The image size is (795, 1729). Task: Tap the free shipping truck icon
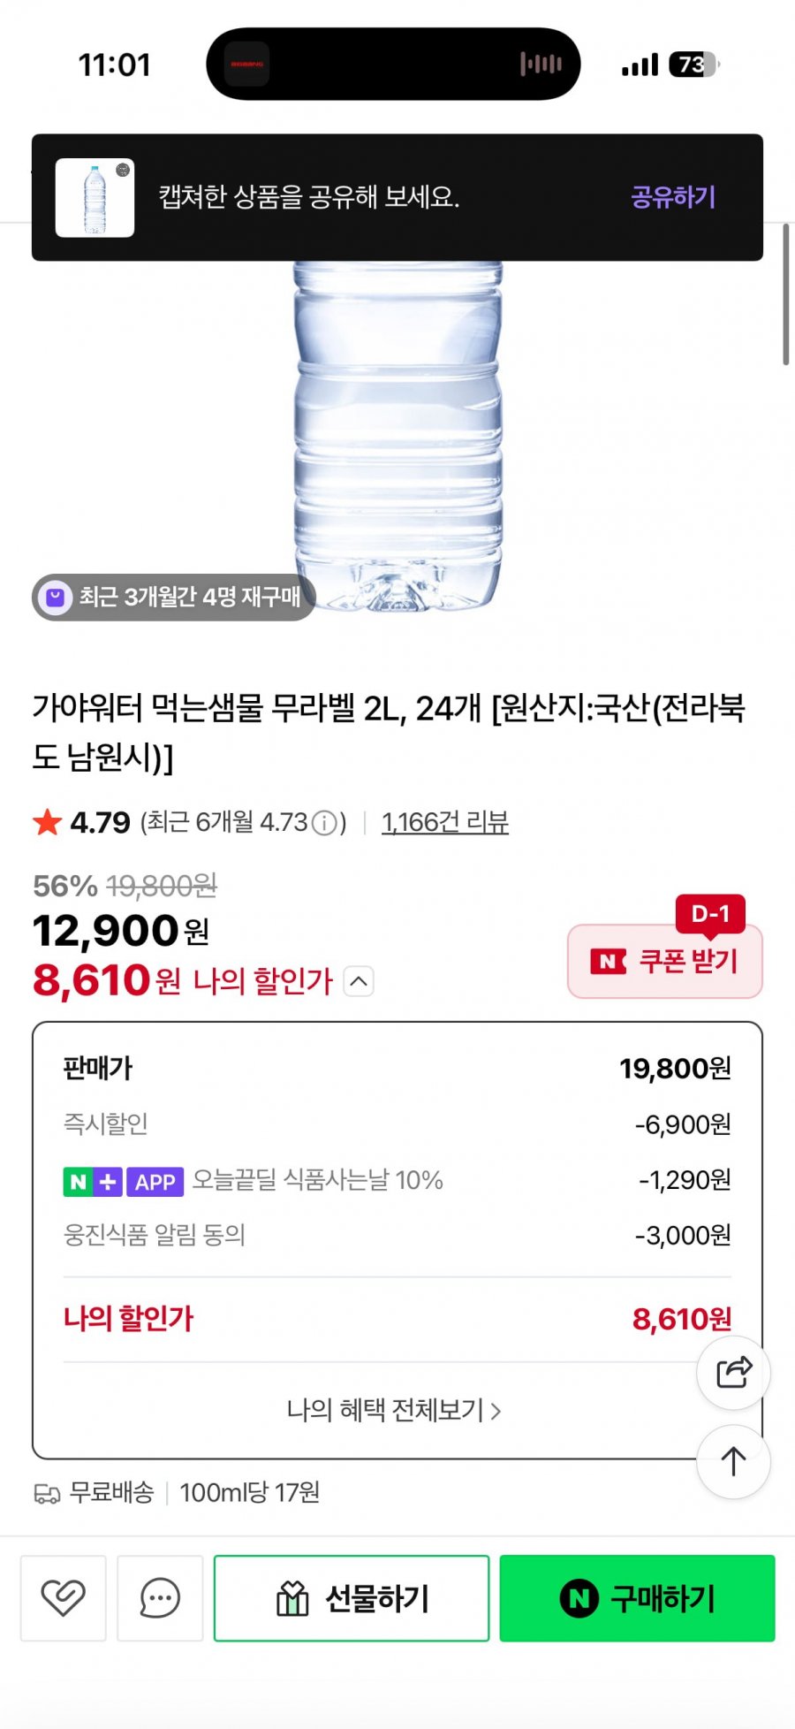point(47,1493)
